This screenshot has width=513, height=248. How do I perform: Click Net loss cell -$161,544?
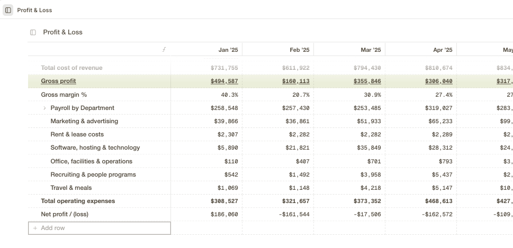(294, 214)
